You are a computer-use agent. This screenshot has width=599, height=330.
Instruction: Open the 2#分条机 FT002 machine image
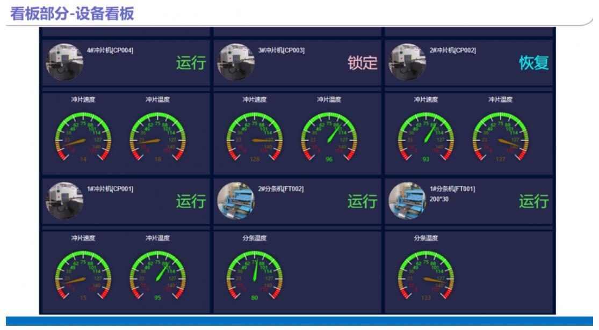tap(236, 201)
